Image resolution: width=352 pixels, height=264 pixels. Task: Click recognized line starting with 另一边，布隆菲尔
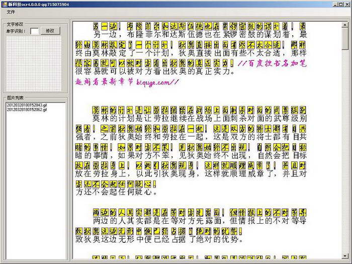(x=200, y=35)
